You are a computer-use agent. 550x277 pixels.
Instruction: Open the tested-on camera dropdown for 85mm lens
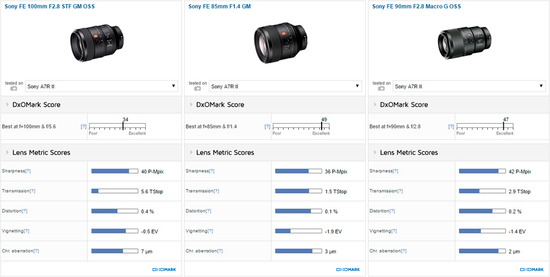(x=286, y=86)
